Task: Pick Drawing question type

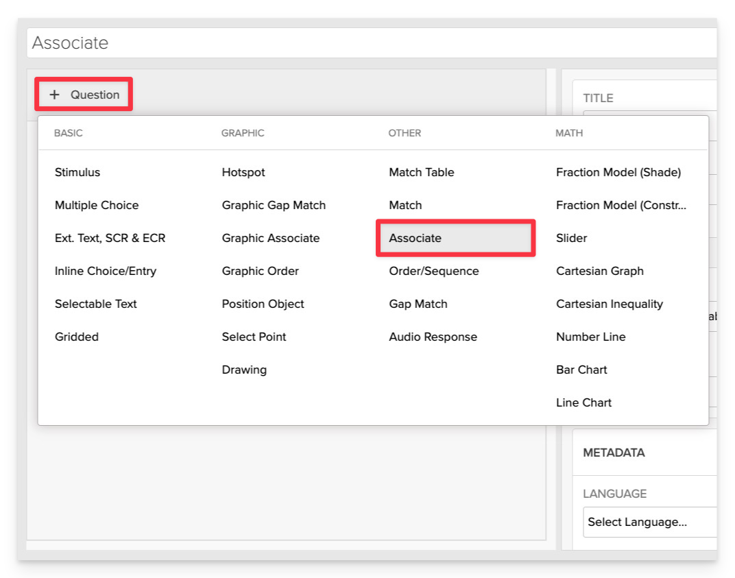Action: coord(244,370)
